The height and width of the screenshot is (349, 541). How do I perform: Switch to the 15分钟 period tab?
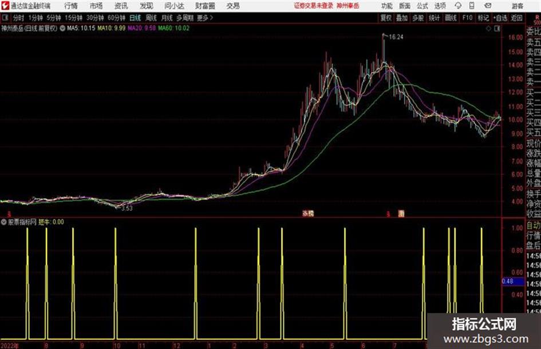click(74, 18)
